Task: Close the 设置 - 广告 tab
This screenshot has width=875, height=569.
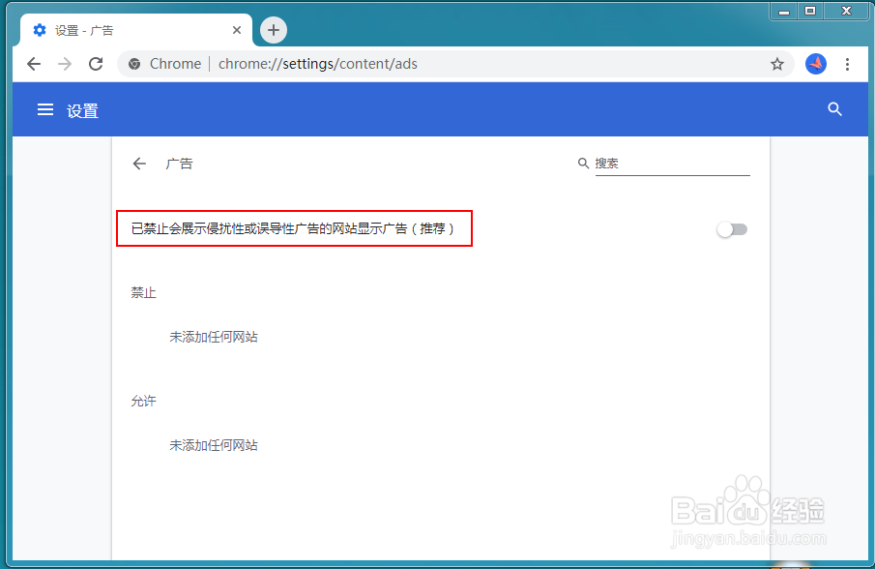Action: (237, 30)
